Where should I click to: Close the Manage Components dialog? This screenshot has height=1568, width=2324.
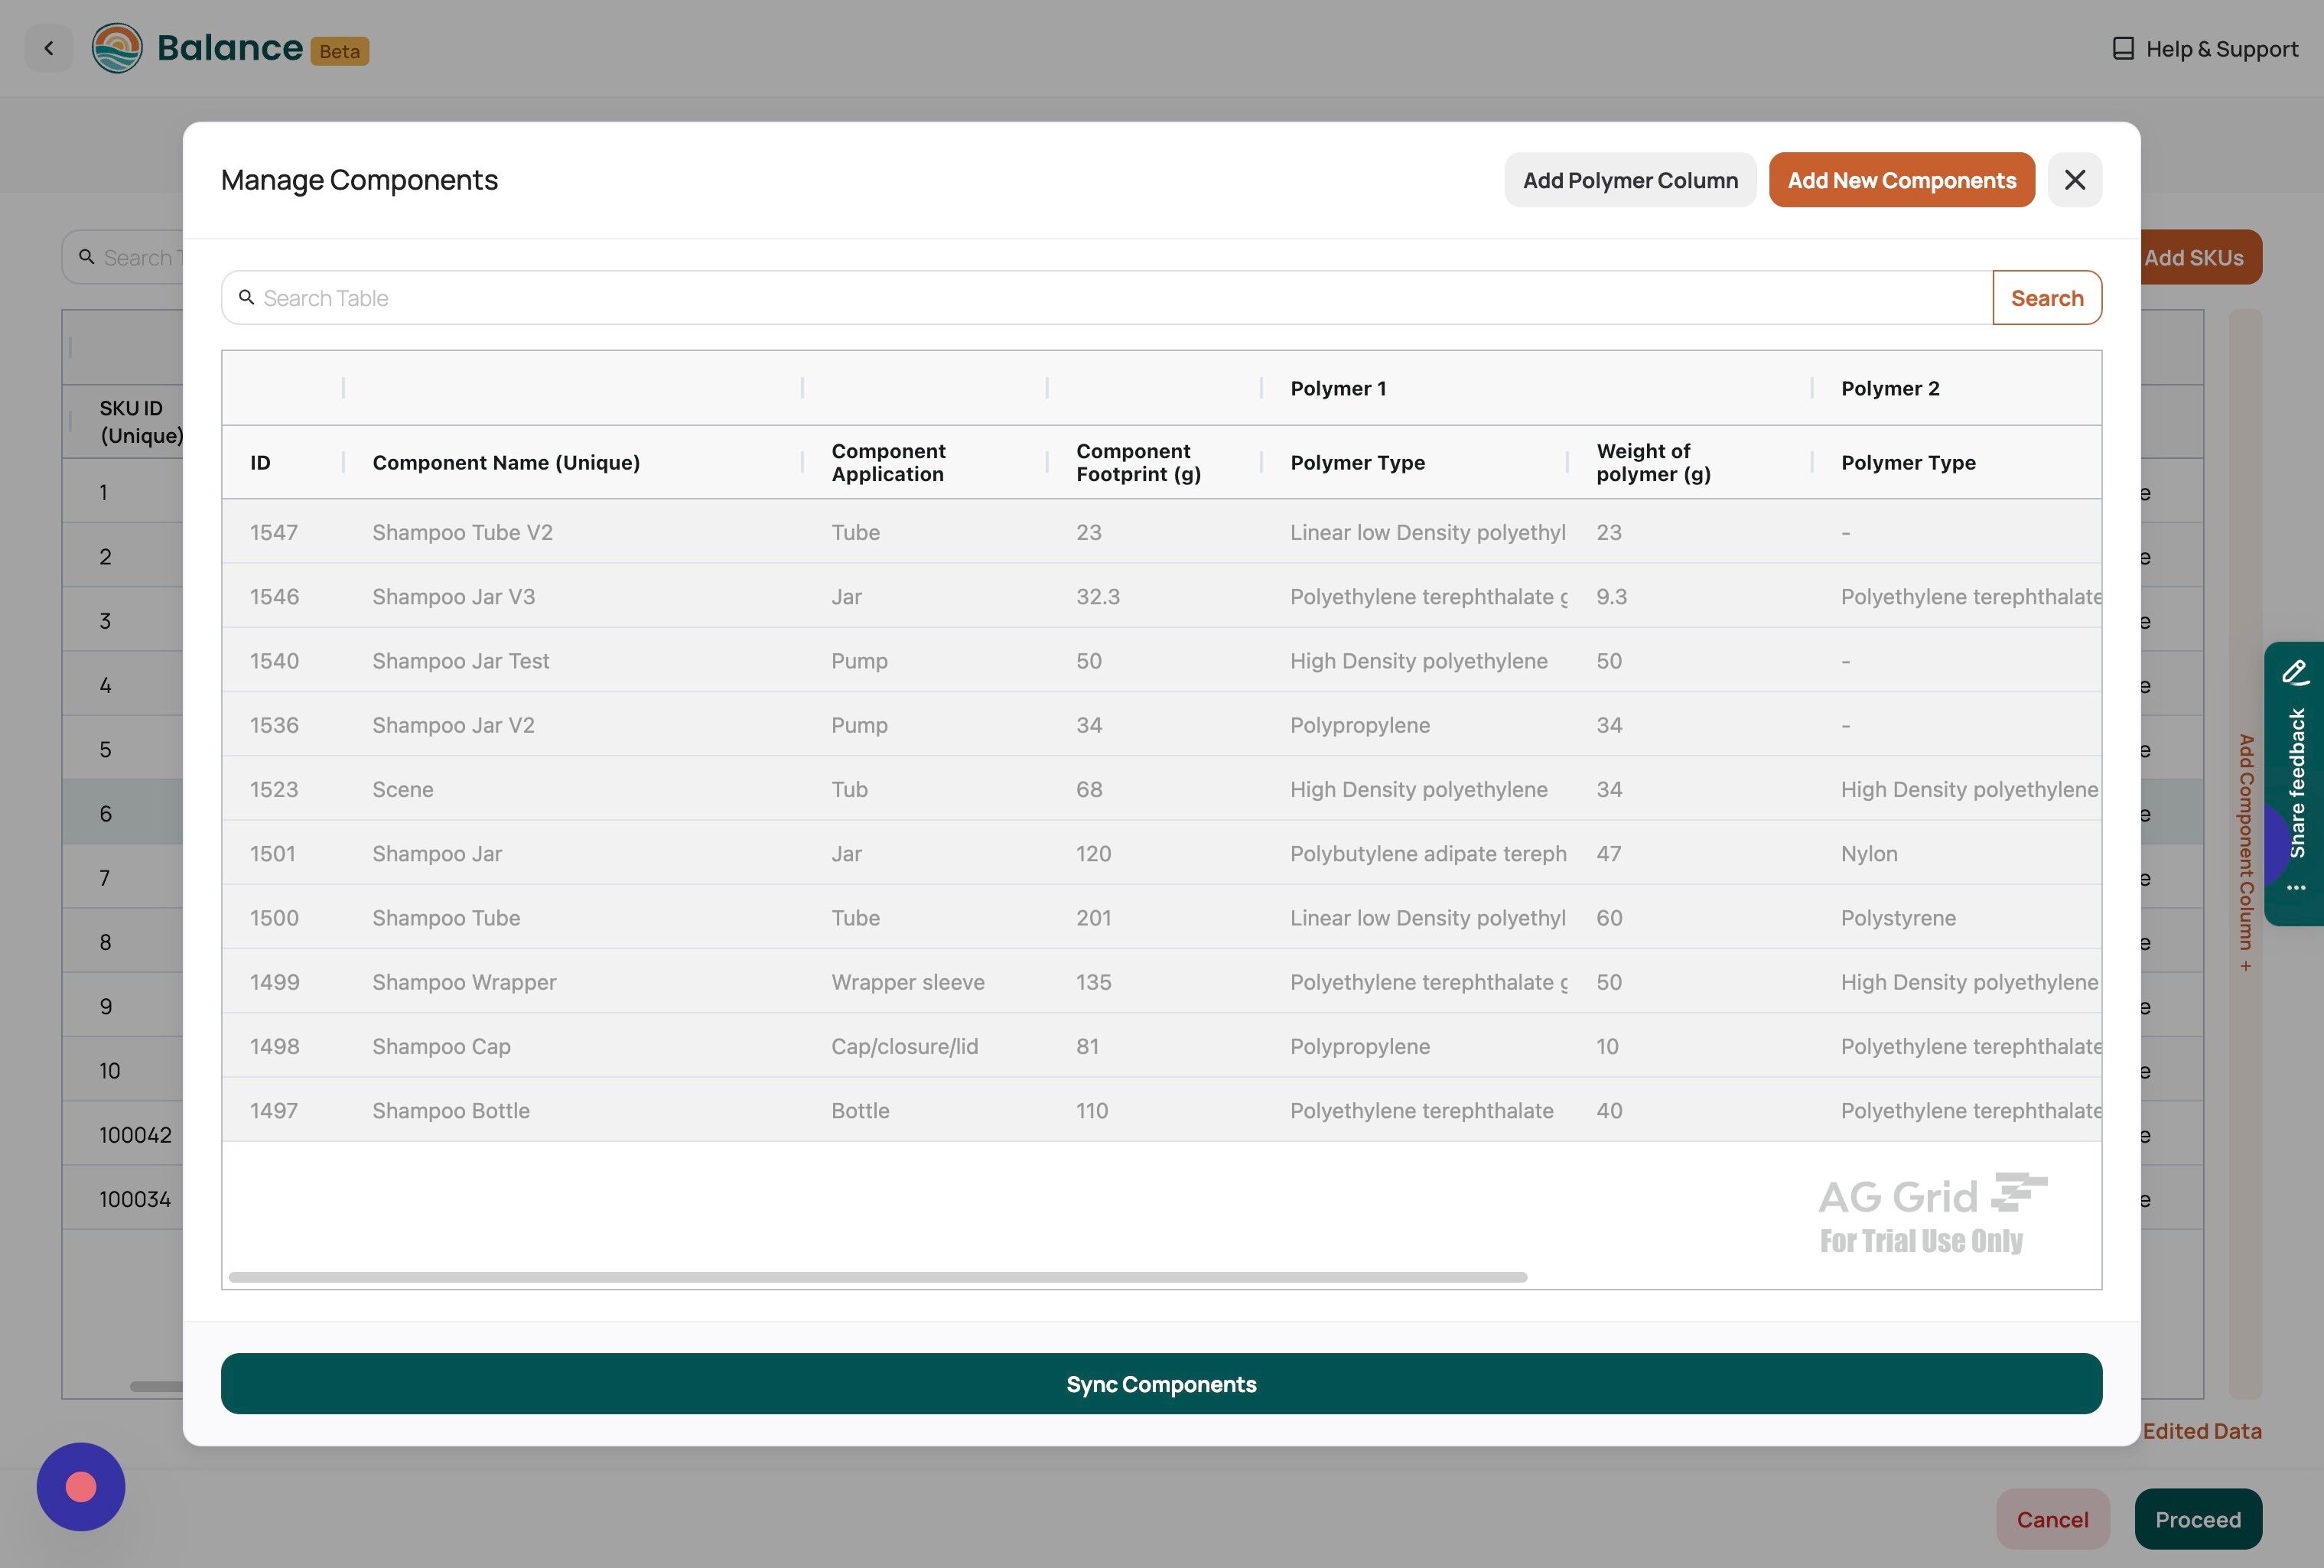click(2075, 180)
